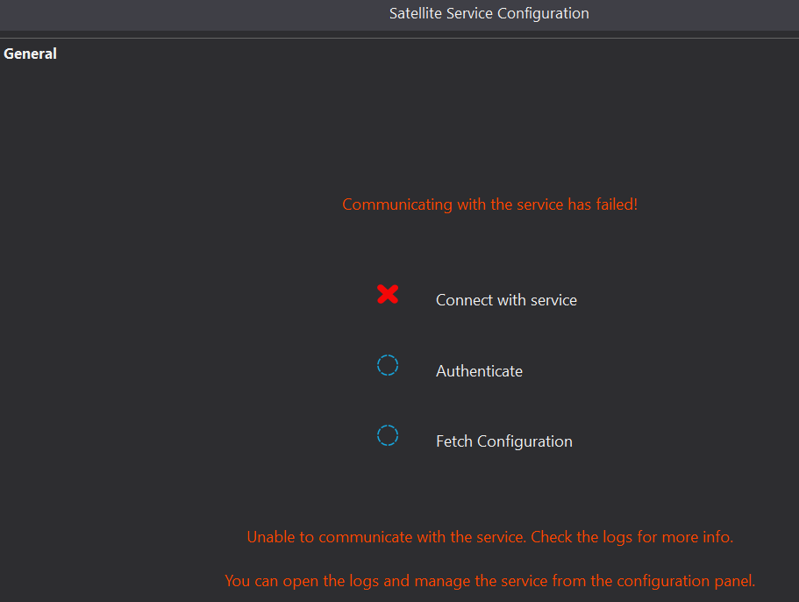Click the "Satellite Service Configuration" window title

(489, 14)
